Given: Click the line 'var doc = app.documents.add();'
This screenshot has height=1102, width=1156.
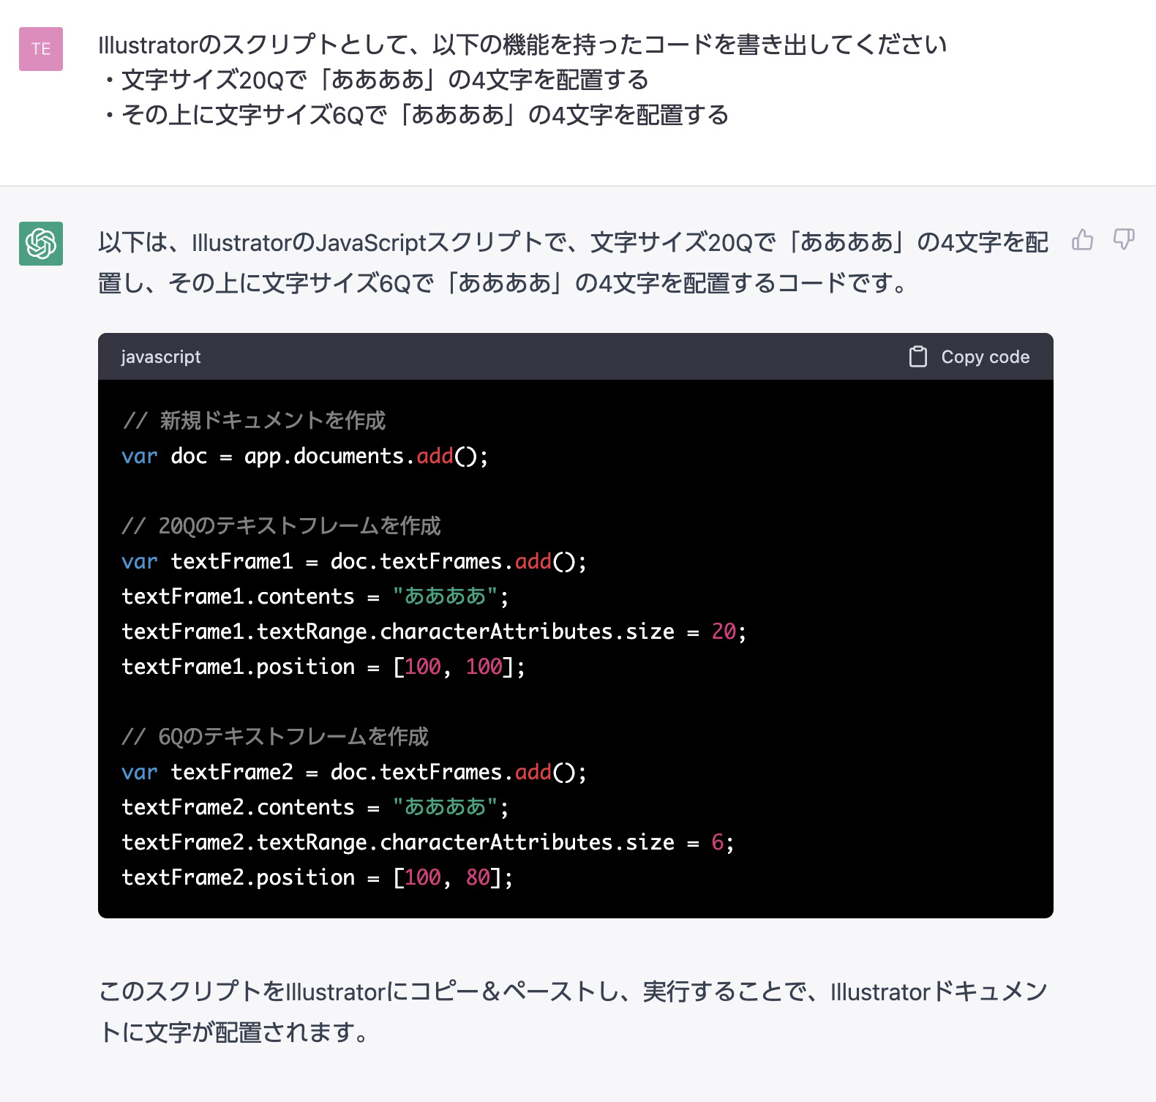Looking at the screenshot, I should point(304,456).
